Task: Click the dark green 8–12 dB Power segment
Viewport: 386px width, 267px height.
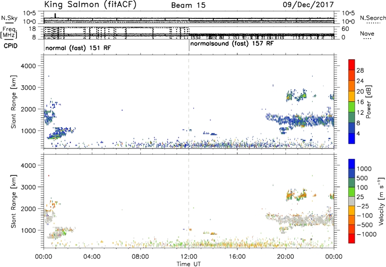Action: click(x=352, y=118)
